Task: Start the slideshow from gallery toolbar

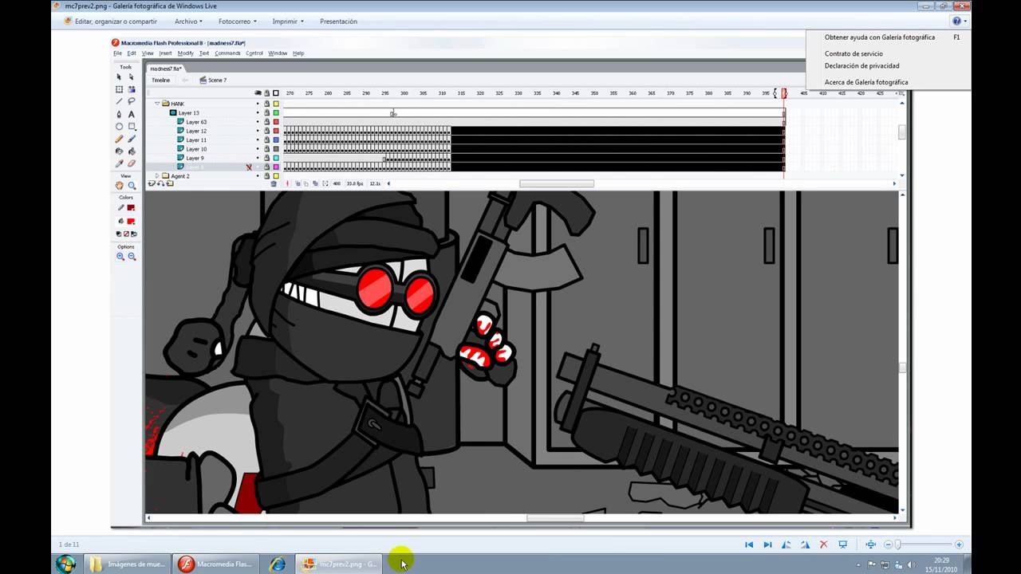Action: tap(842, 545)
